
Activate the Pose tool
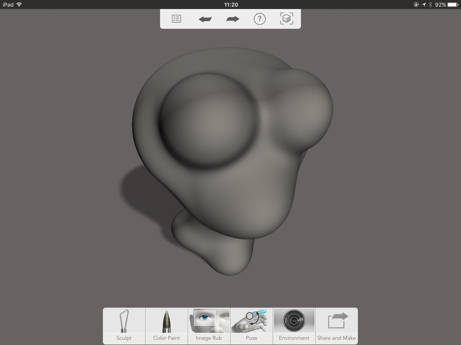[251, 326]
